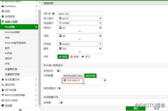Collapse the 策略 & 对象 chevron
The height and width of the screenshot is (111, 168).
36,22
